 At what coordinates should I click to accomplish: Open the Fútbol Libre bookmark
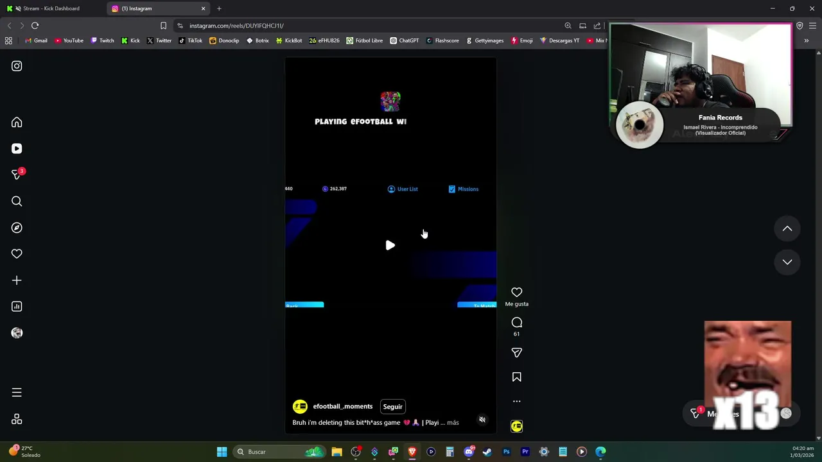tap(364, 40)
